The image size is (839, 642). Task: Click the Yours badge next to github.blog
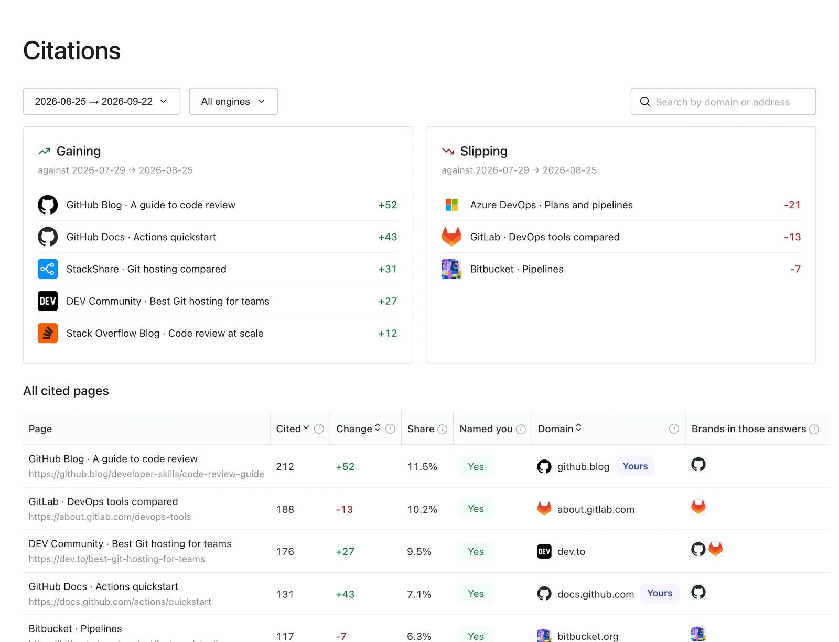click(635, 466)
